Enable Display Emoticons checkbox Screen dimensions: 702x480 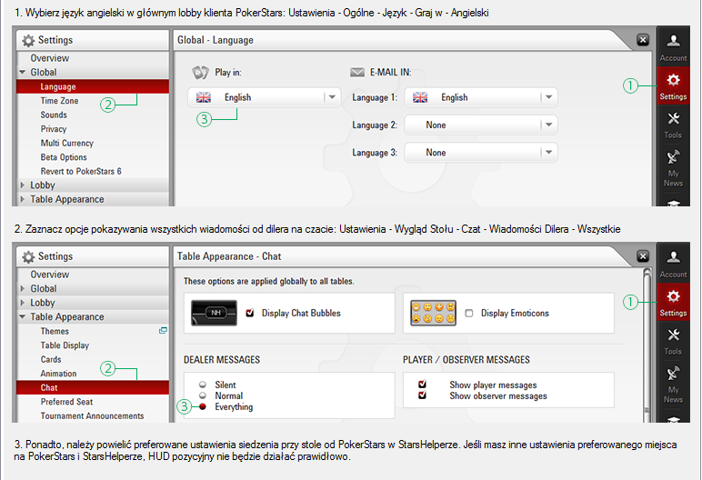[x=468, y=313]
